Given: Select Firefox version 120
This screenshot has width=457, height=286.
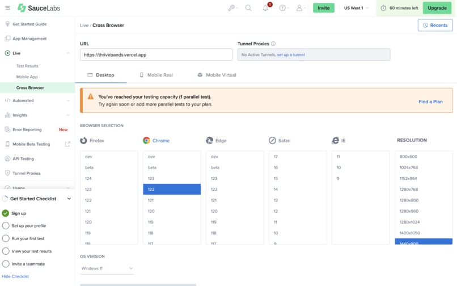Looking at the screenshot, I should (109, 222).
